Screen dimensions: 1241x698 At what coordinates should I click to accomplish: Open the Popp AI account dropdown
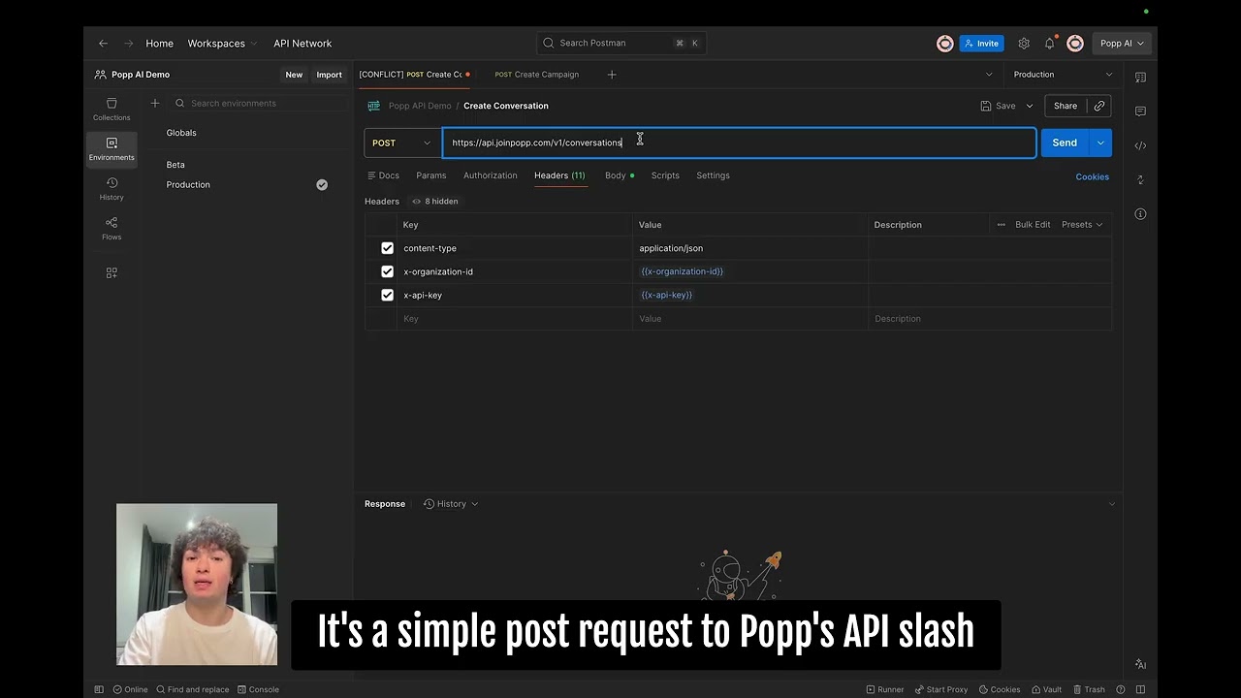point(1122,44)
